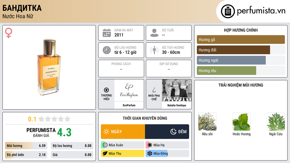This screenshot has height=163, width=290.
Task: Click the DỊP SỬ DỤNG occasion card
Action: pos(169,68)
